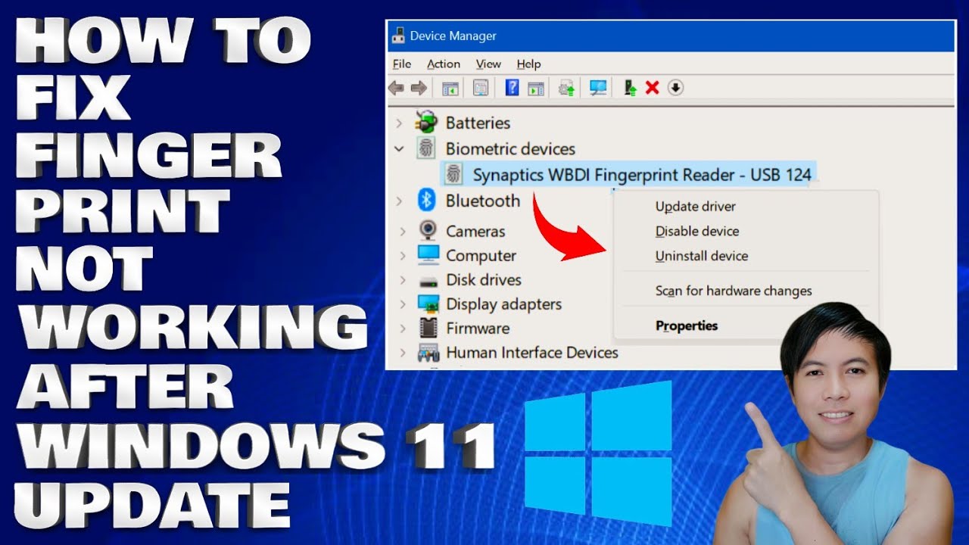Click Show/Hide Action Pane toolbar icon
Viewport: 969px width, 545px height.
pos(536,89)
